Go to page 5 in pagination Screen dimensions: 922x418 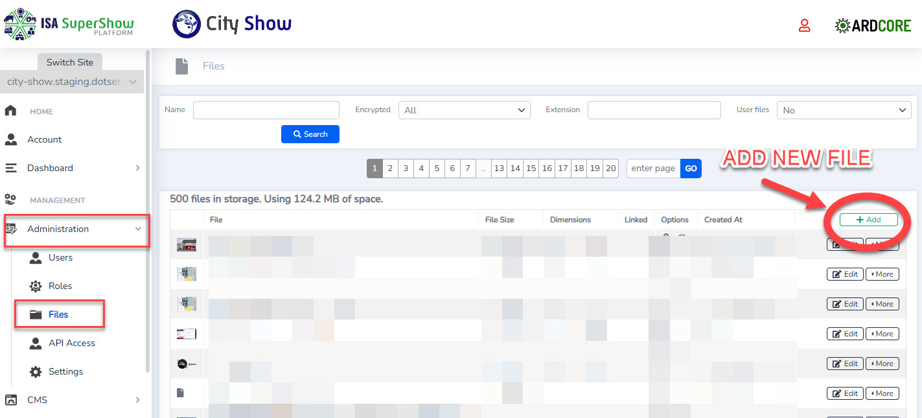(437, 168)
